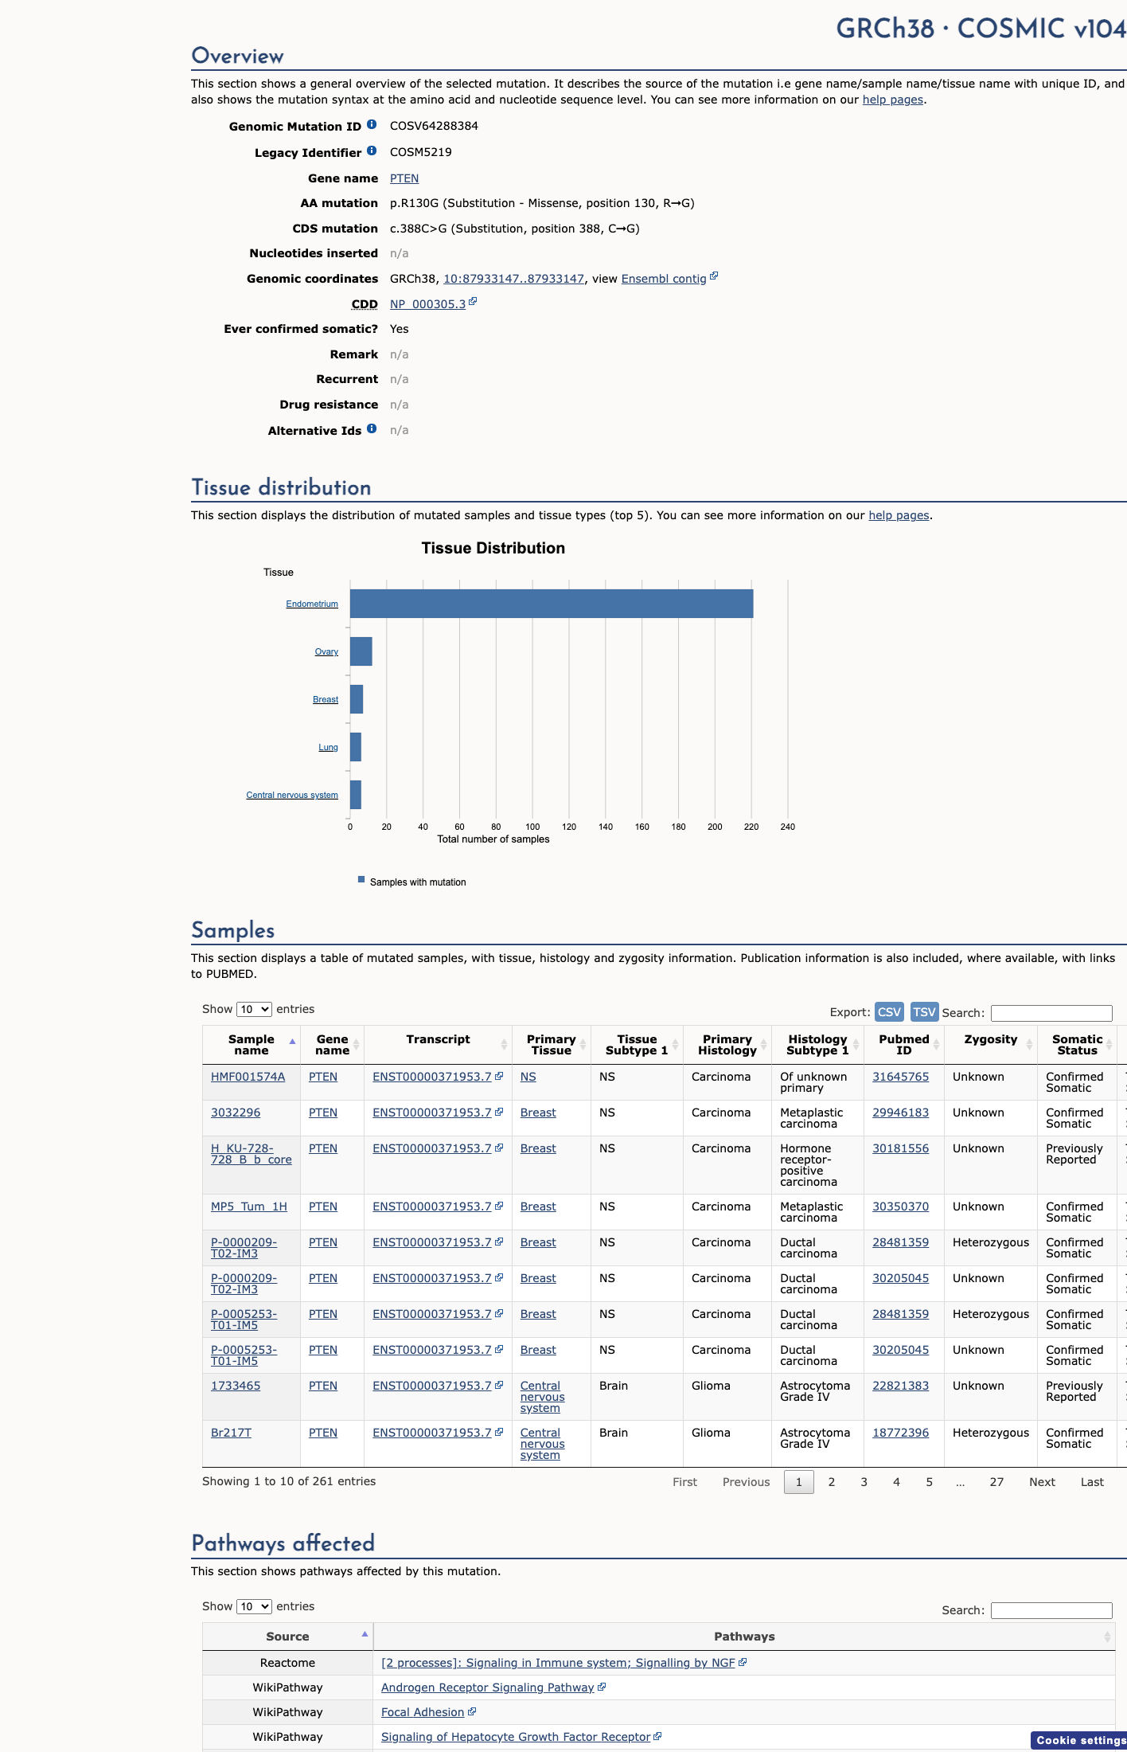Sort samples by Somatic Status column
Screen dimensions: 1127x1752
point(1078,1045)
